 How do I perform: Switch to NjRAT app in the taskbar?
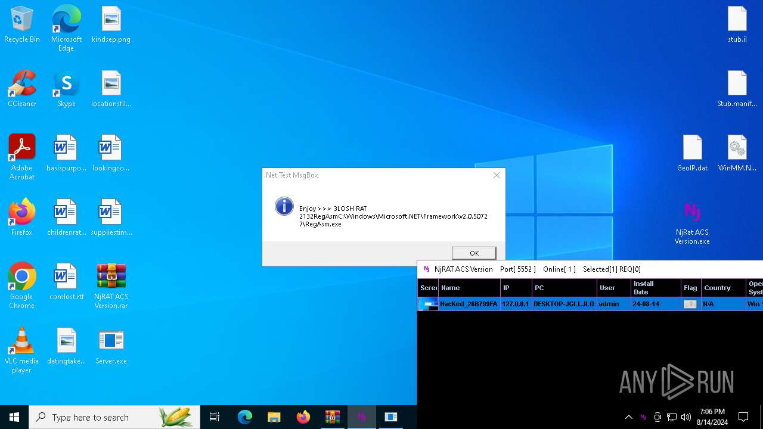point(361,417)
